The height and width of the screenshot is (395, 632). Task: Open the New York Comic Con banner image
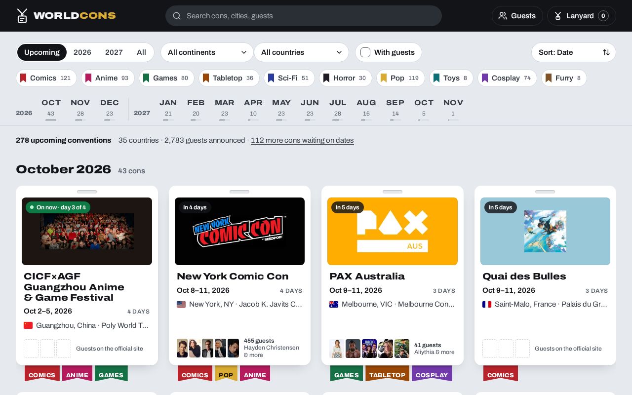click(239, 231)
